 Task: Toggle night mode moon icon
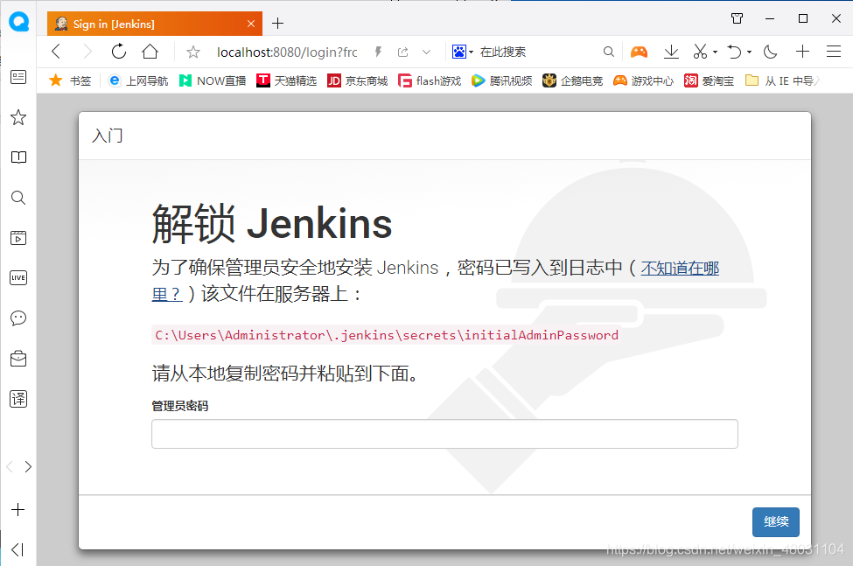coord(770,52)
